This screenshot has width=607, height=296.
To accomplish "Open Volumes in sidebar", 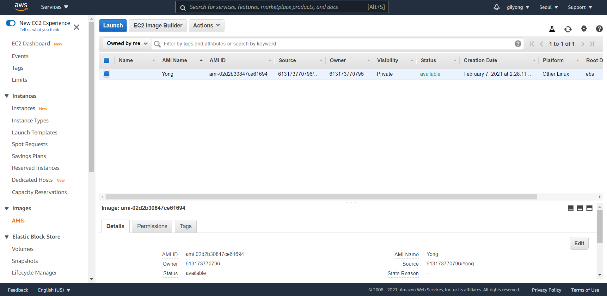I will point(23,249).
